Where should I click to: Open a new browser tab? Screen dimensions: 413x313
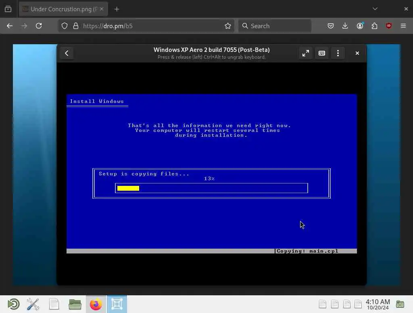click(x=117, y=9)
